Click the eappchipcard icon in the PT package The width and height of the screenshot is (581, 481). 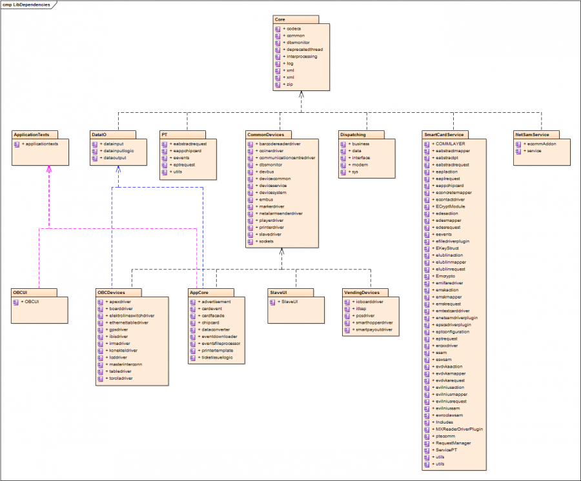164,151
